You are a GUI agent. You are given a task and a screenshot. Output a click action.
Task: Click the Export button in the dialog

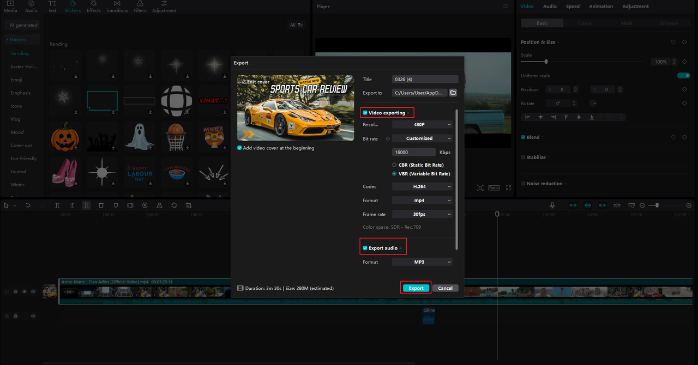pos(416,288)
